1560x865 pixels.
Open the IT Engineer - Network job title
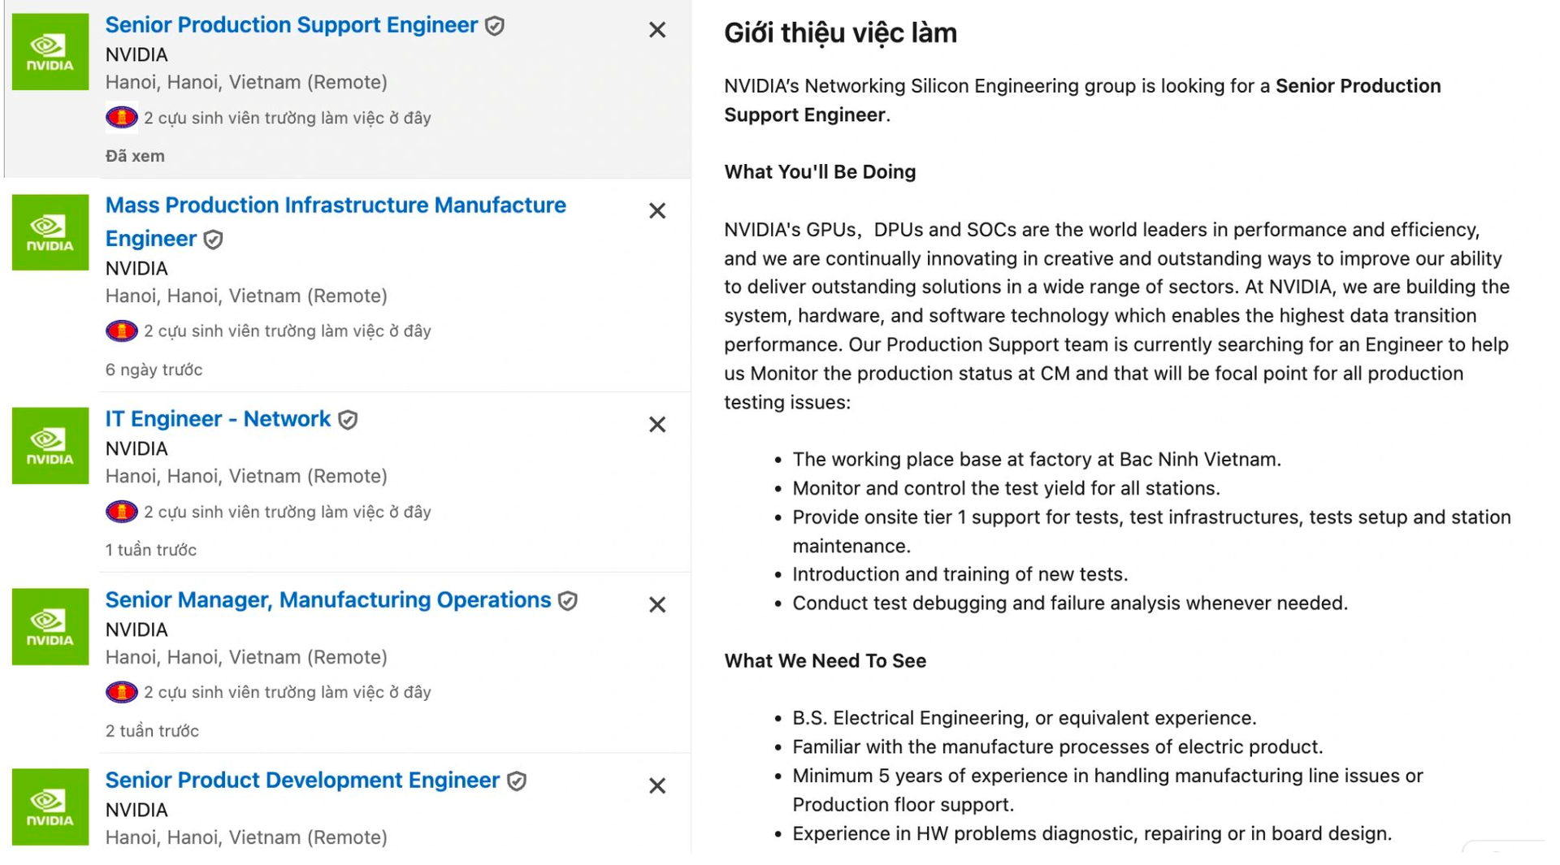coord(218,419)
